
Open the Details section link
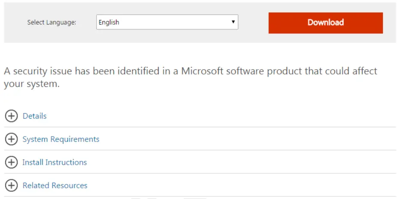35,116
